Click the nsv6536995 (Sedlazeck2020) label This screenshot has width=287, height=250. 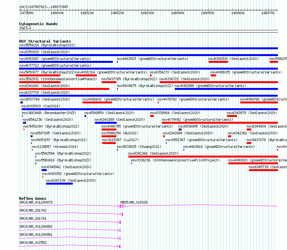pos(203,126)
